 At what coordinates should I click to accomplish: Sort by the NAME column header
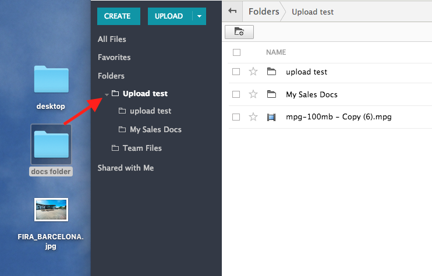pyautogui.click(x=276, y=52)
